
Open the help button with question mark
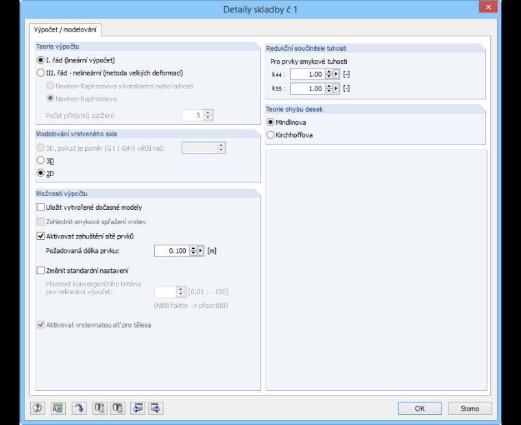pyautogui.click(x=38, y=408)
